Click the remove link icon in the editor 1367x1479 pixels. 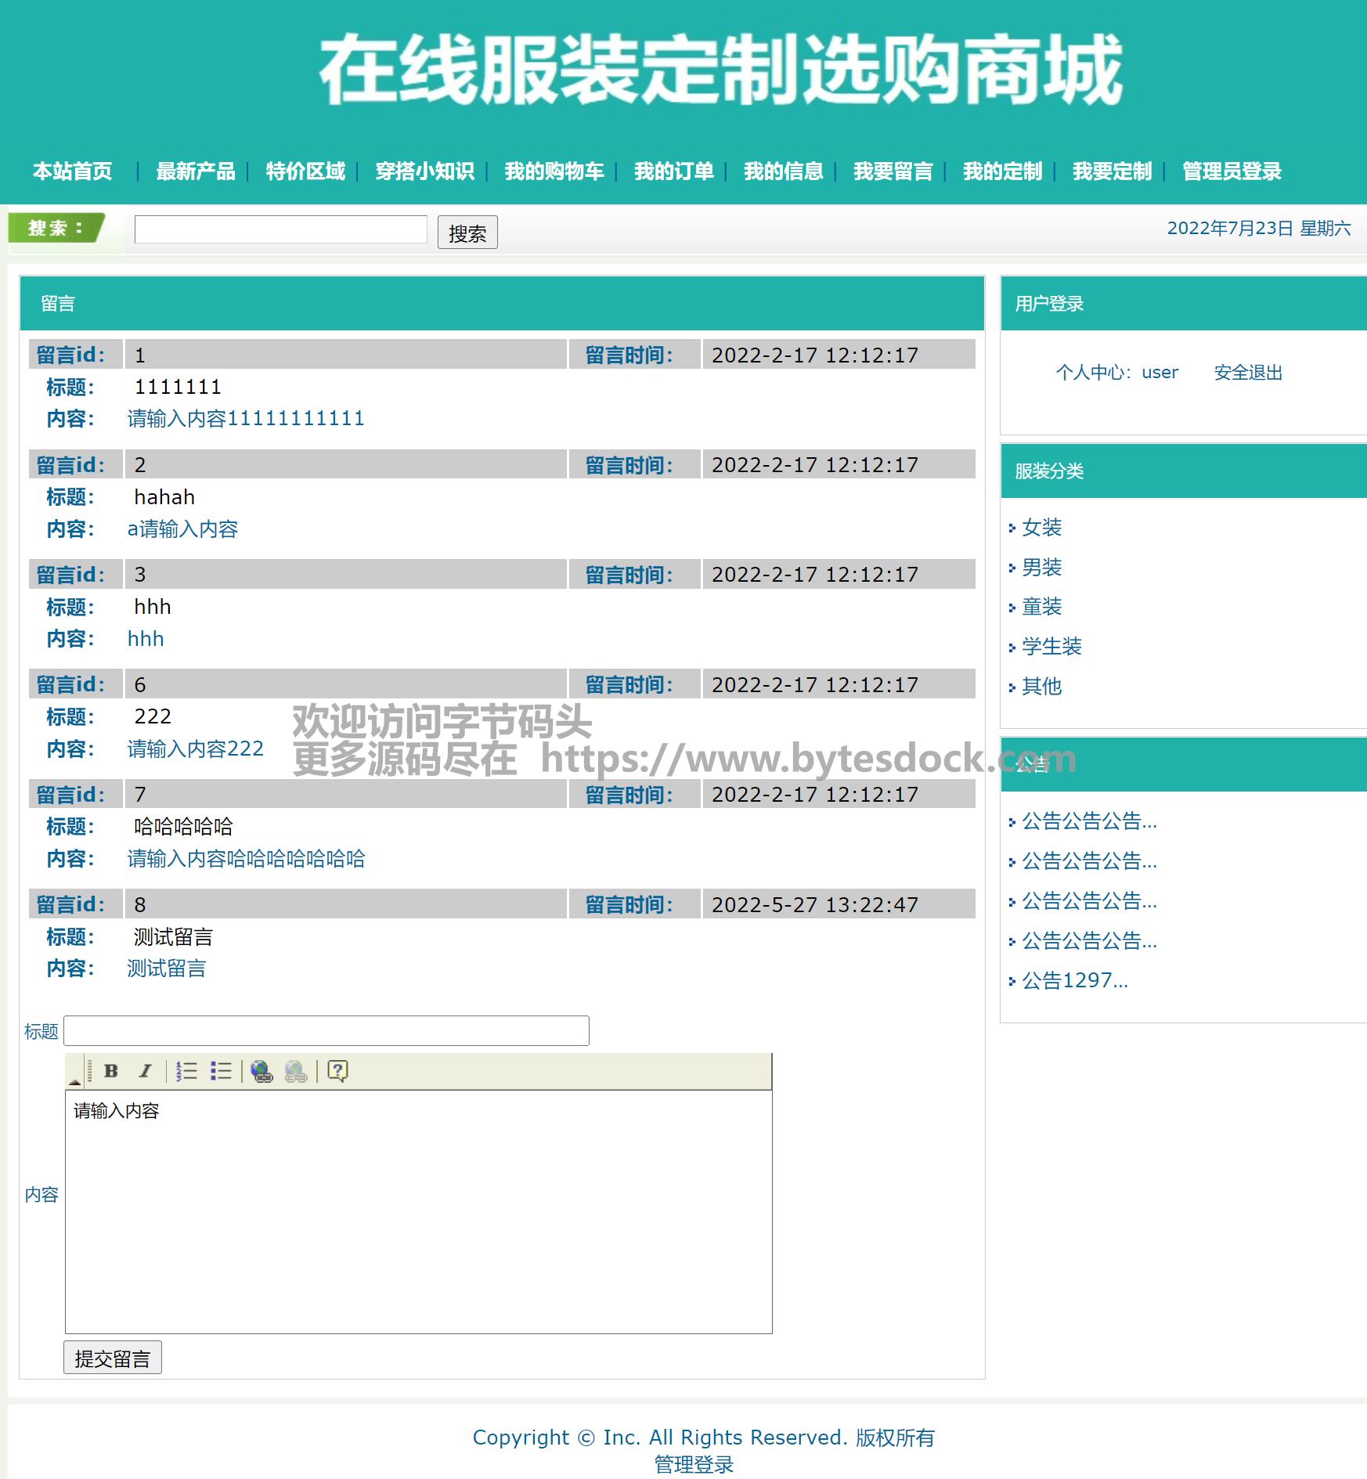click(x=296, y=1070)
